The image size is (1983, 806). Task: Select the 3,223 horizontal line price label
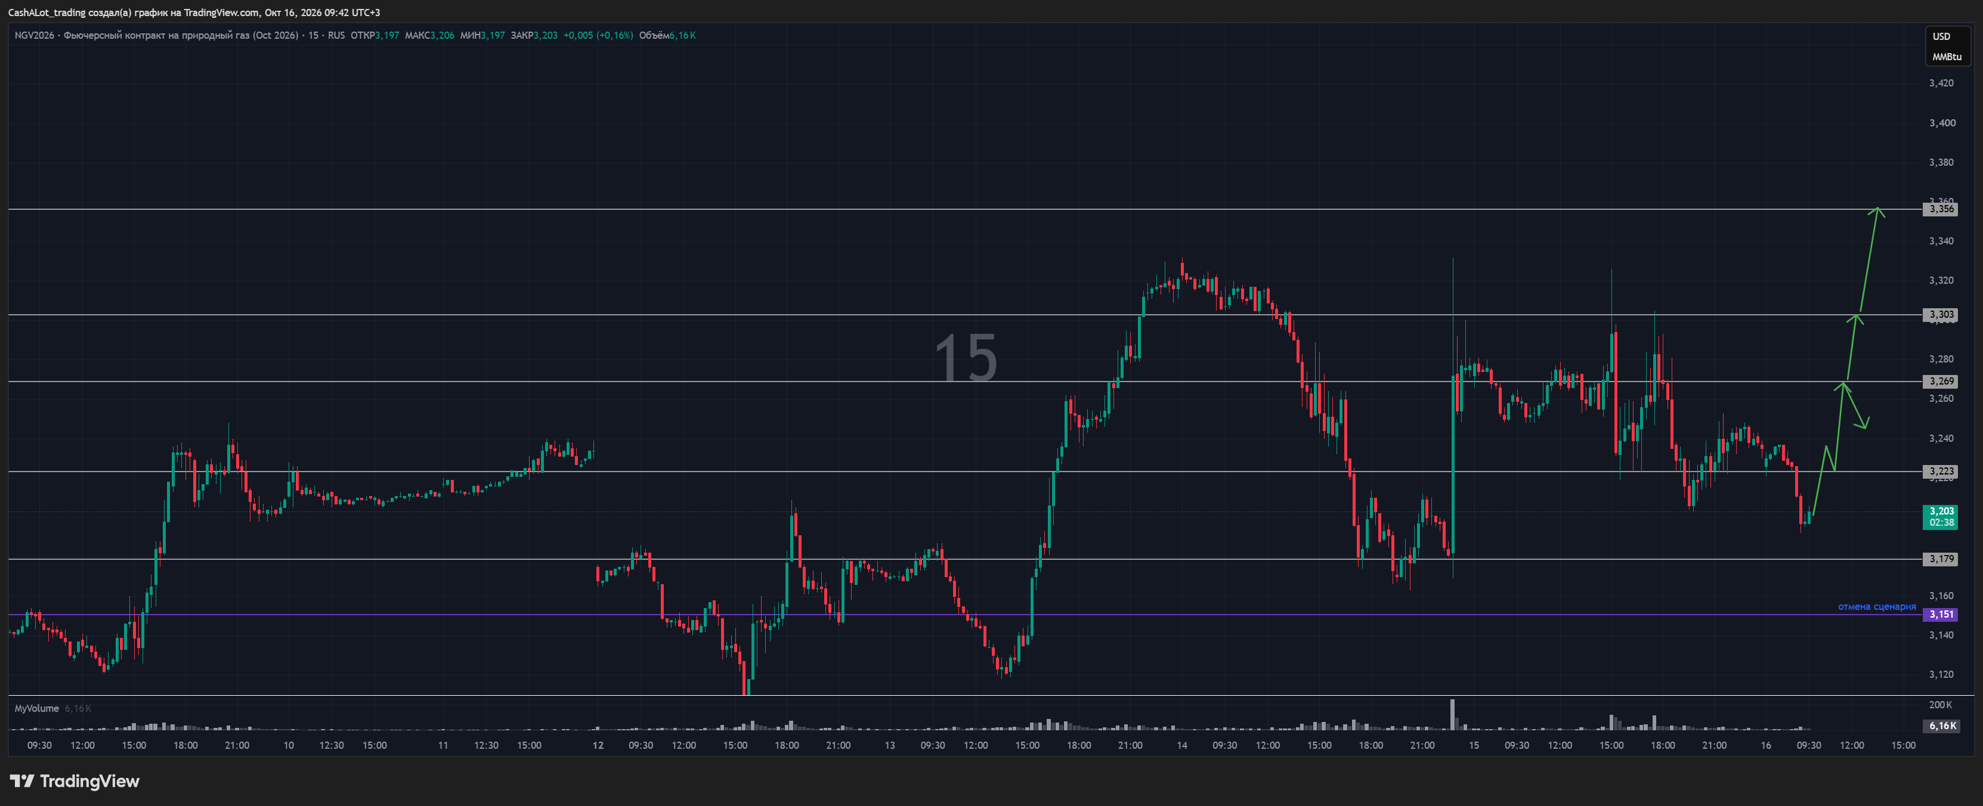[1941, 472]
